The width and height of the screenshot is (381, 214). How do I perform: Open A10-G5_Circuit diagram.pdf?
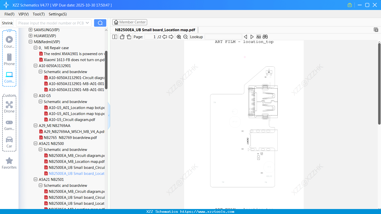pyautogui.click(x=70, y=120)
